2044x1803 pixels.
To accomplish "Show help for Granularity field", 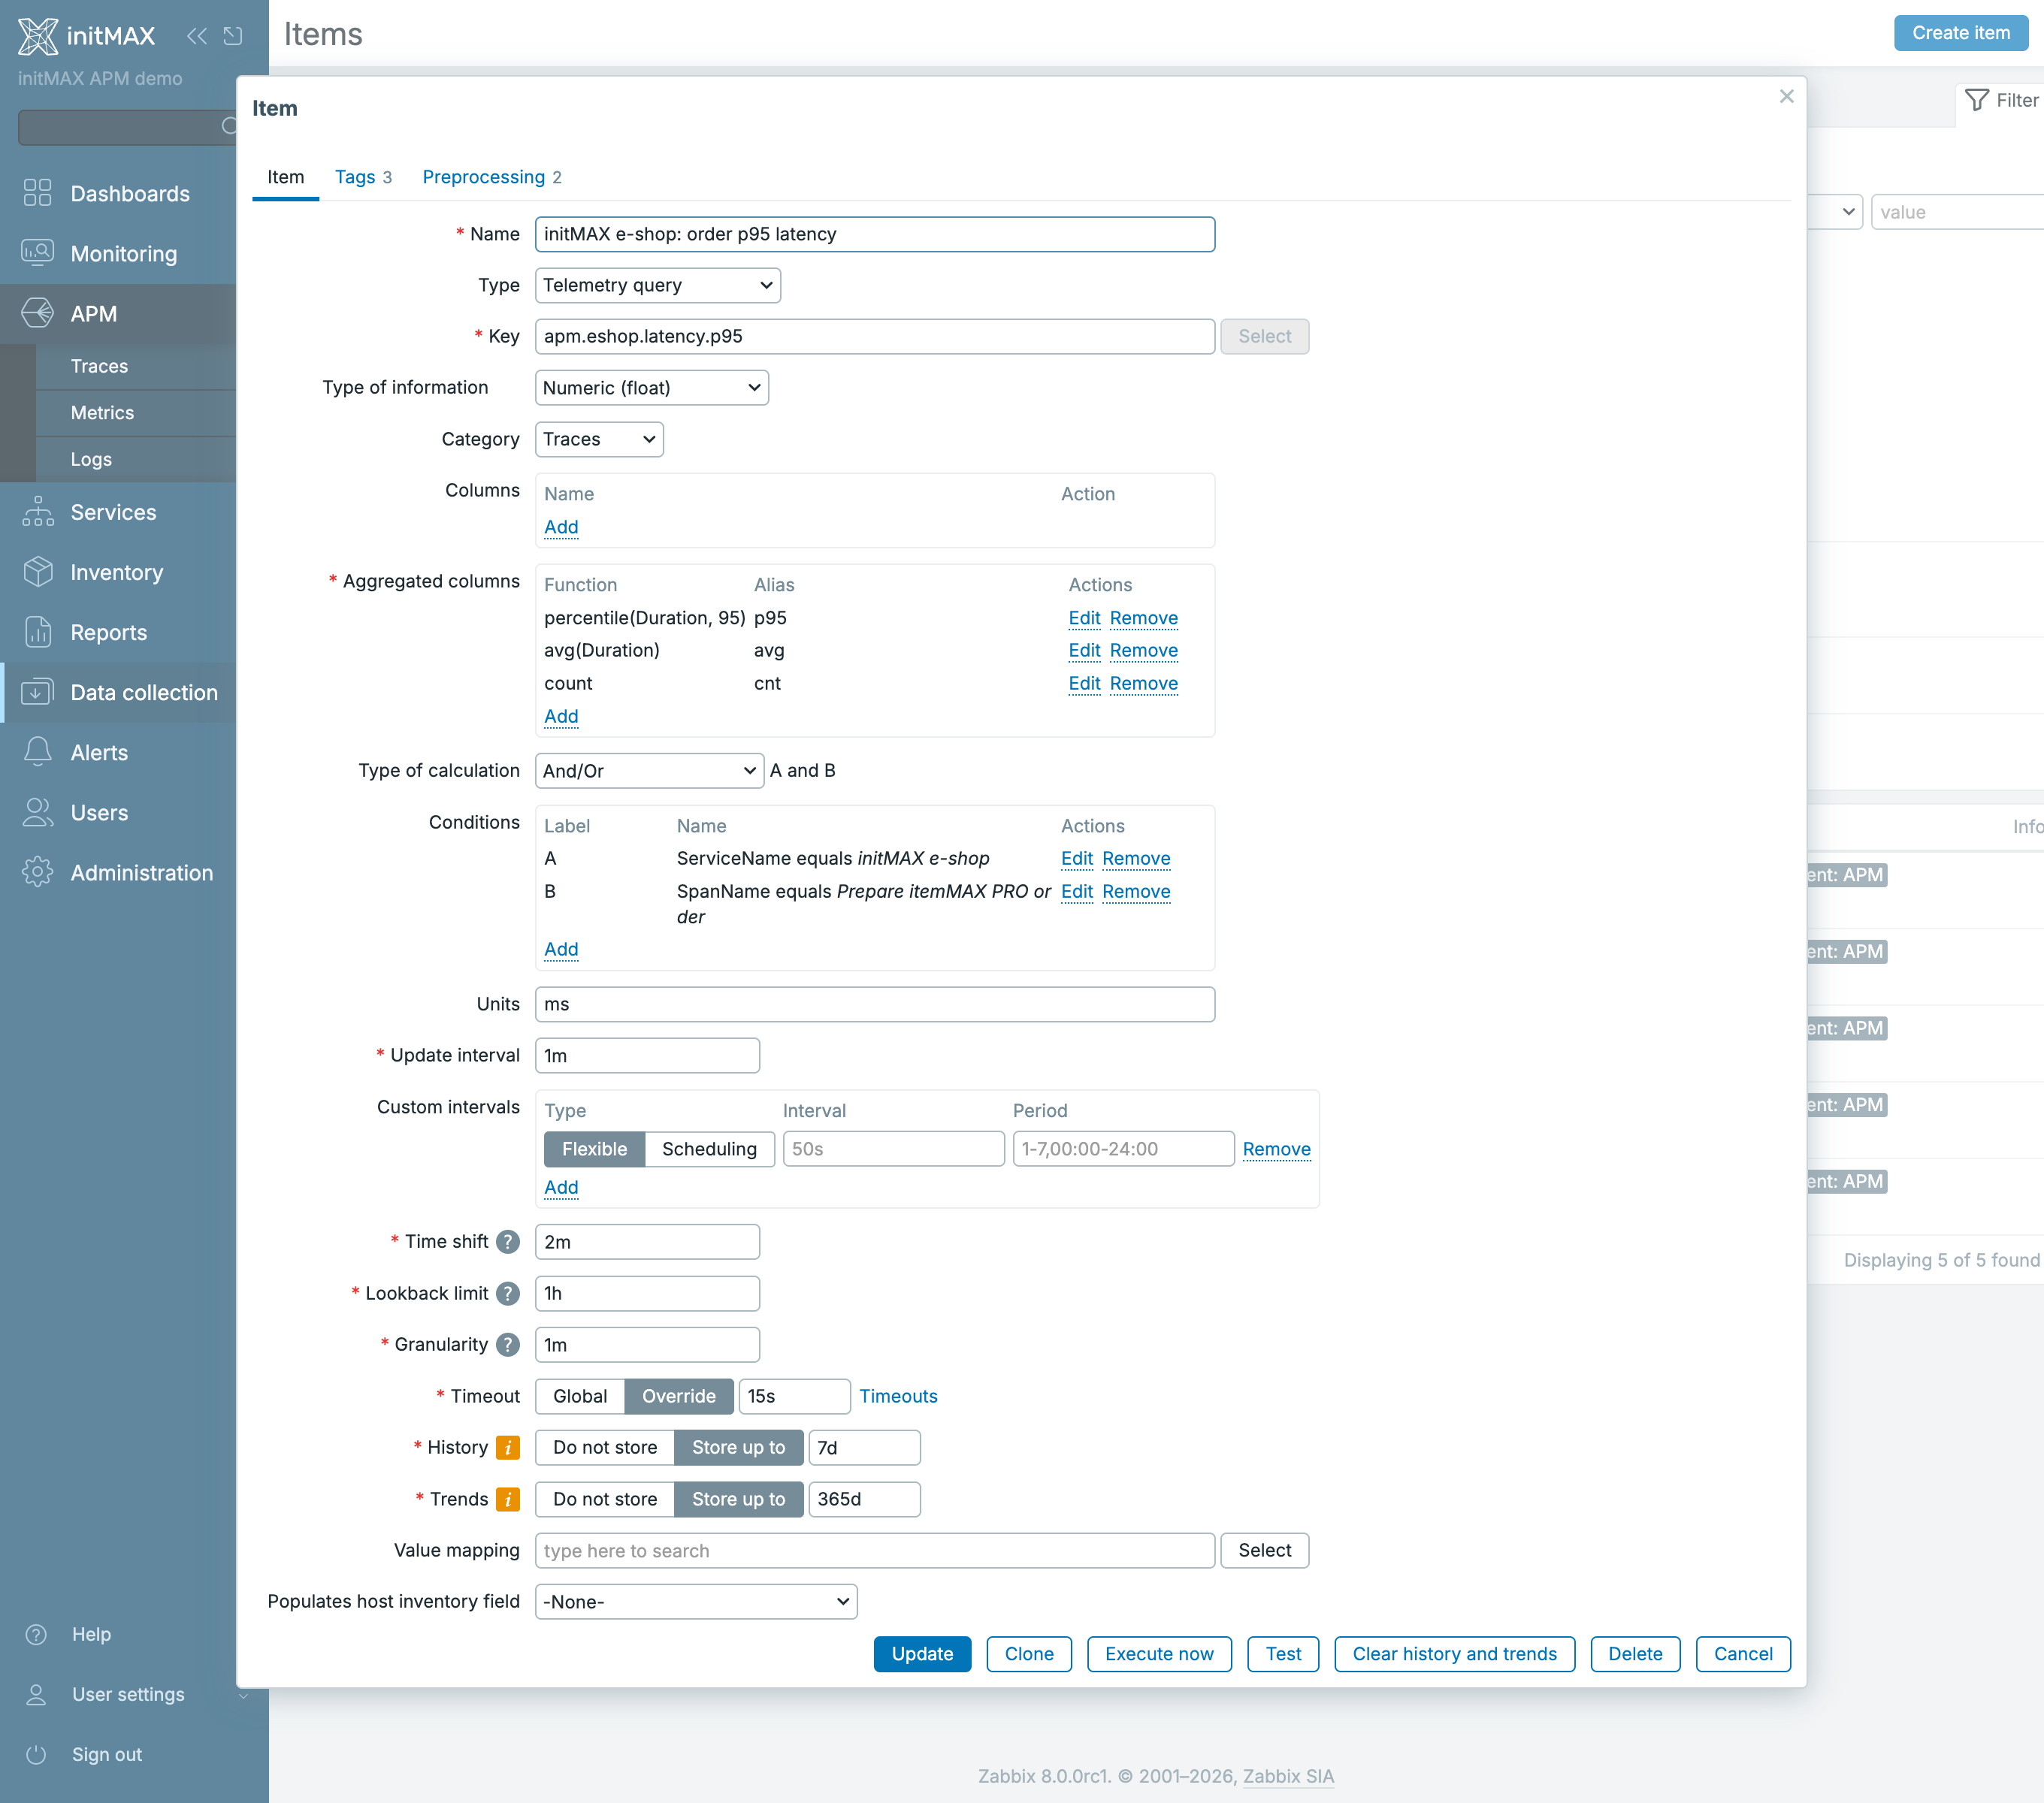I will pyautogui.click(x=508, y=1344).
